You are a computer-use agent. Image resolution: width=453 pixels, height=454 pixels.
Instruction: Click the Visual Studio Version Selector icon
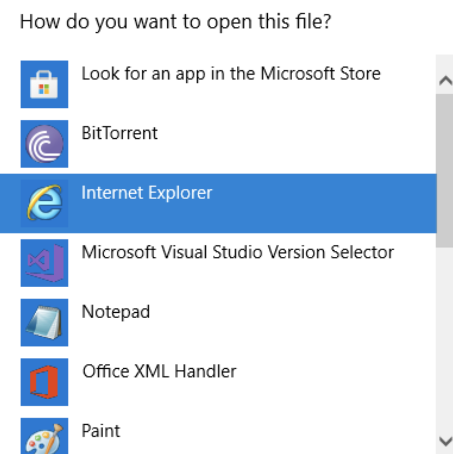(x=44, y=263)
